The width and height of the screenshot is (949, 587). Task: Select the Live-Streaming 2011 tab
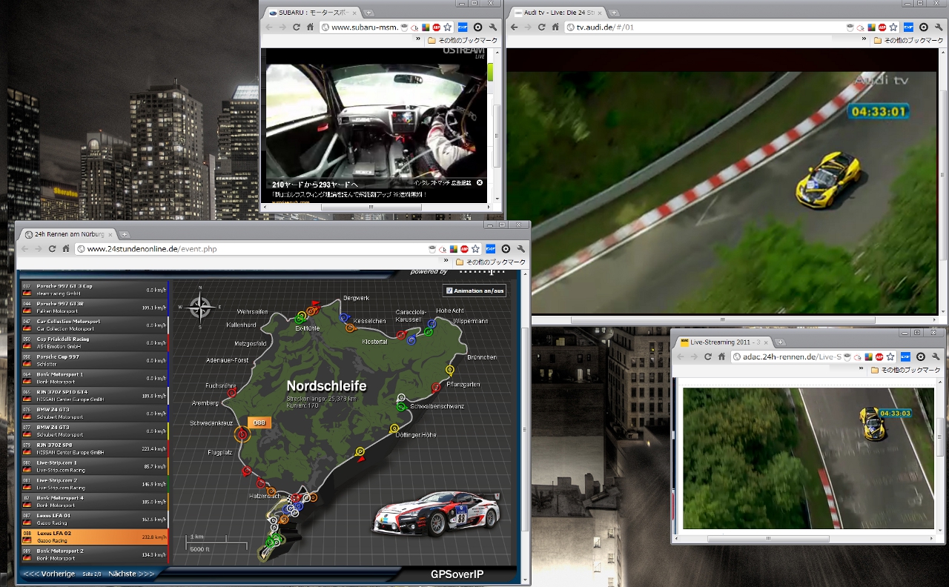724,342
